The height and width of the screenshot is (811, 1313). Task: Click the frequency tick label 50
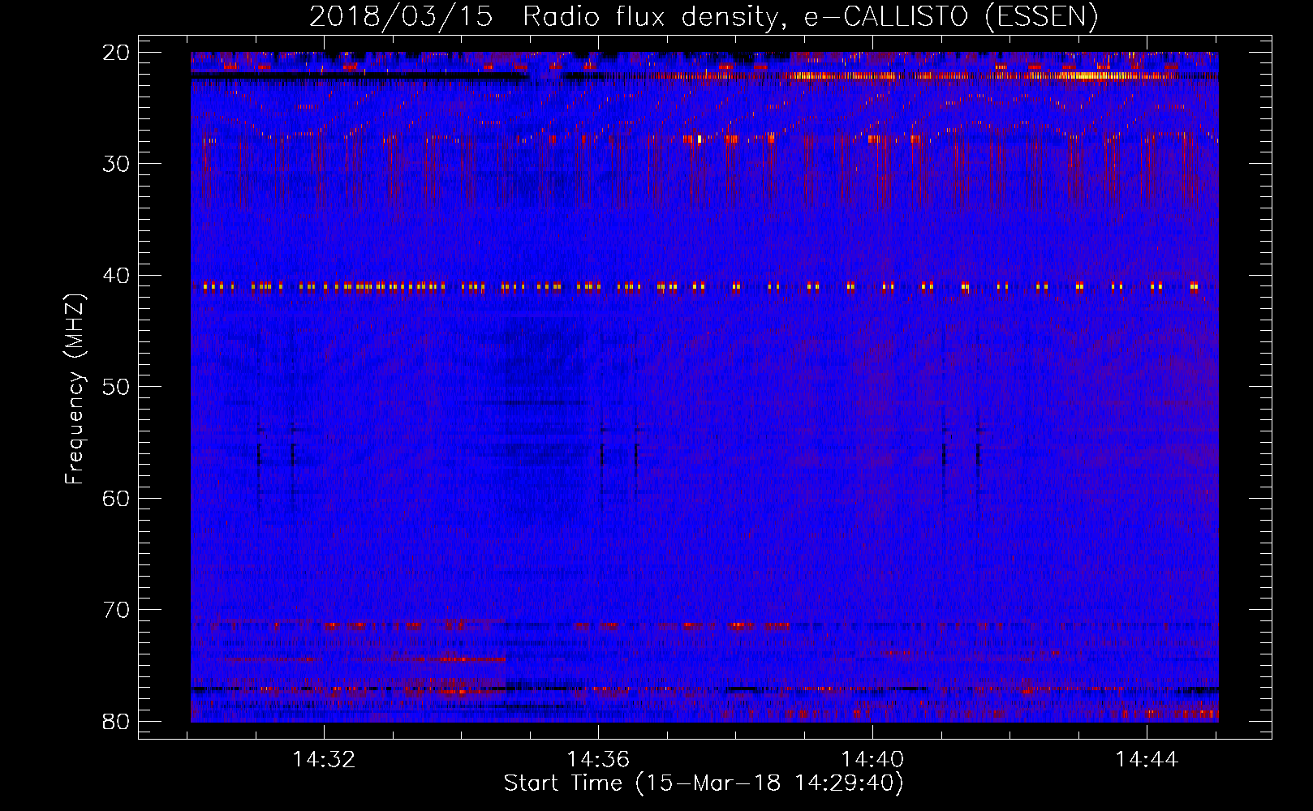coord(117,387)
